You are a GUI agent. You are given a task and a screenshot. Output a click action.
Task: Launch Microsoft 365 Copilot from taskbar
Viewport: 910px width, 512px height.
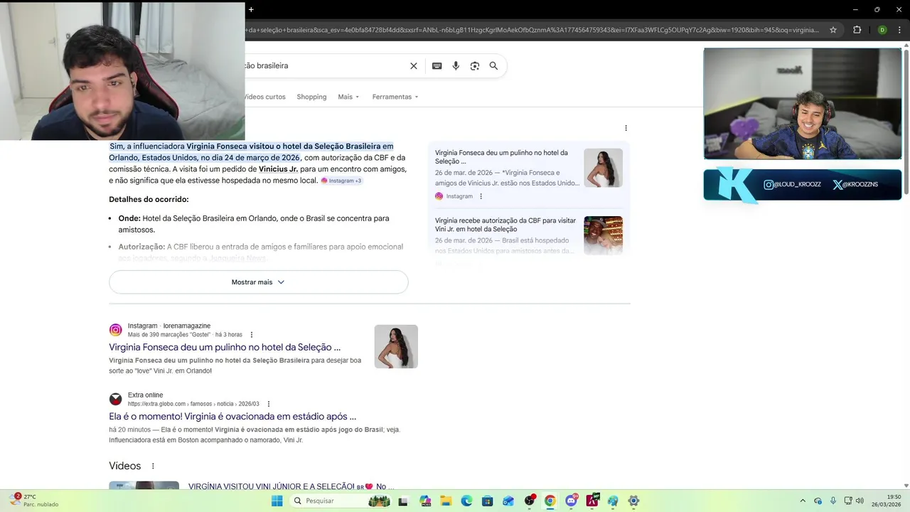pos(425,501)
